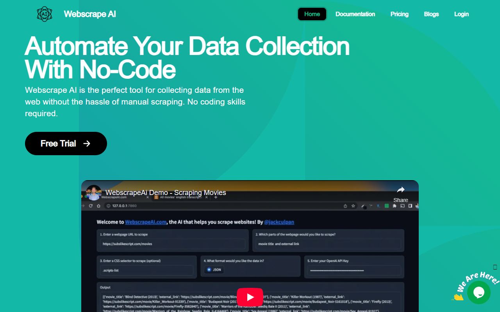Image resolution: width=500 pixels, height=312 pixels.
Task: Click the Webscrape AI brand name
Action: (90, 14)
